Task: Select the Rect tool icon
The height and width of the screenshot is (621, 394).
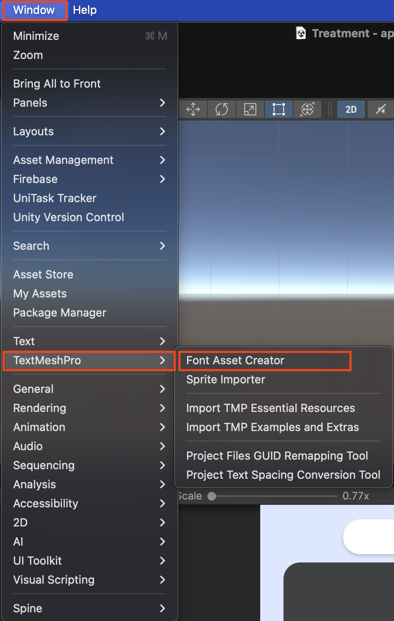Action: pyautogui.click(x=279, y=109)
